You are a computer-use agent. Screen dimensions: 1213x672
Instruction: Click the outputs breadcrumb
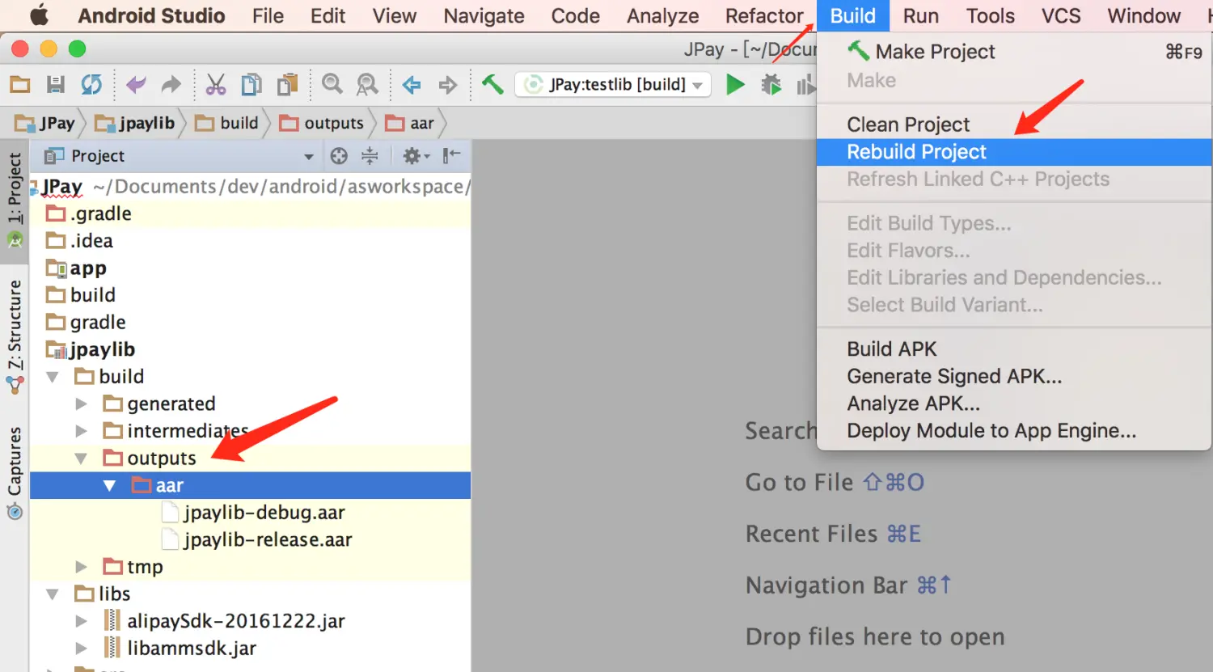(x=322, y=123)
